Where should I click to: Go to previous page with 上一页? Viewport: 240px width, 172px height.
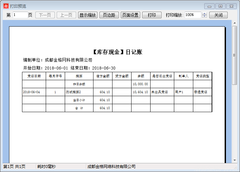(66, 15)
